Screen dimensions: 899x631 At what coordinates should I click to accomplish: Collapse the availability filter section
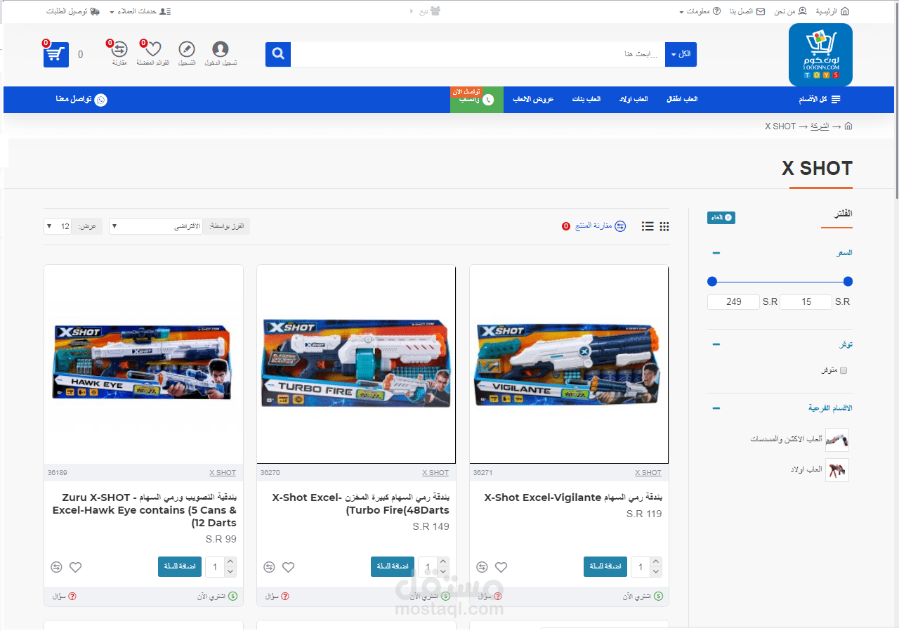(716, 344)
